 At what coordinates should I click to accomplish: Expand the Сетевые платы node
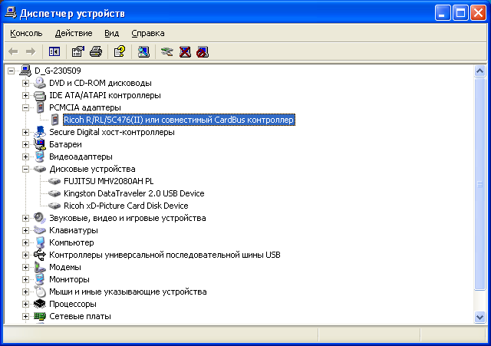pos(26,316)
